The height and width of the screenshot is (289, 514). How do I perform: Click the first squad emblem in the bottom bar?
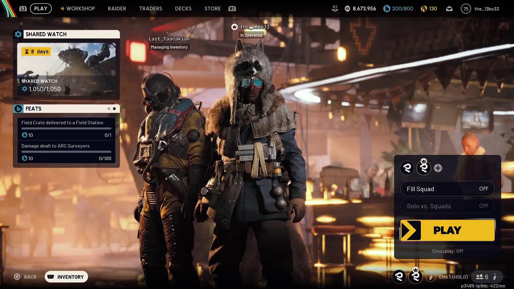tap(399, 276)
